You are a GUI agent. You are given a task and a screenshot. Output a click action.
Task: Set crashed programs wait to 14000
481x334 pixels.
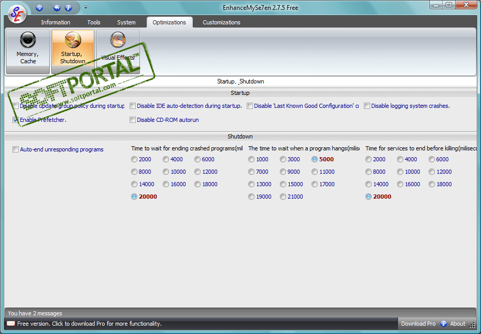click(x=143, y=184)
